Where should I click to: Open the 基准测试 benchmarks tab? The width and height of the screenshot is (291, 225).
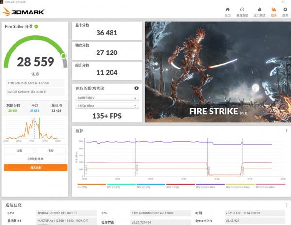(x=242, y=12)
